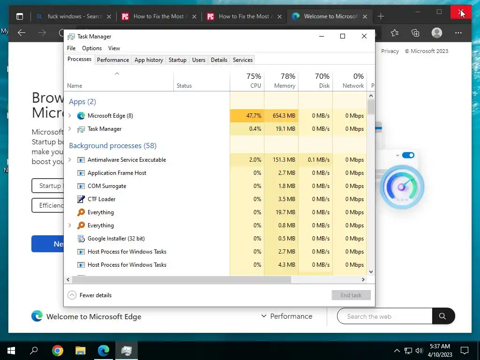
Task: Go back in the Edge browser
Action: [22, 33]
